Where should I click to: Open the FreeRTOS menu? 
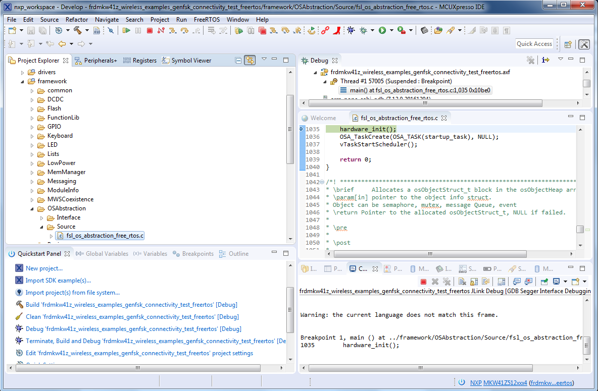click(206, 19)
